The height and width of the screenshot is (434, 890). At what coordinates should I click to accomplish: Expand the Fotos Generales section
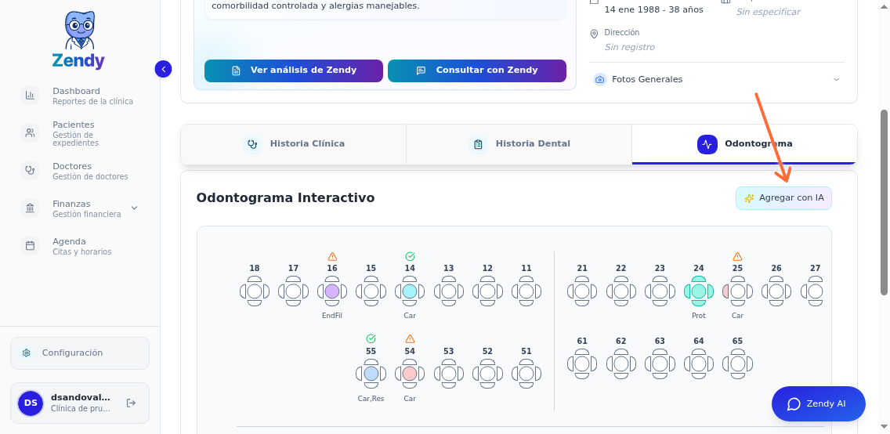pyautogui.click(x=717, y=79)
